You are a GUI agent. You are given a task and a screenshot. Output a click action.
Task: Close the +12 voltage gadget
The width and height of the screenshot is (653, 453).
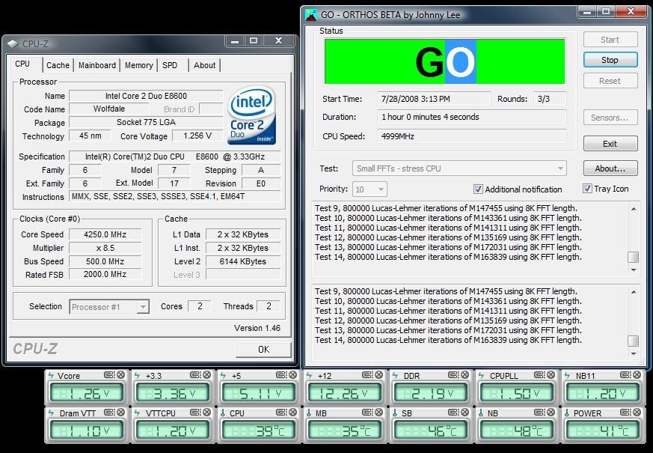[379, 375]
